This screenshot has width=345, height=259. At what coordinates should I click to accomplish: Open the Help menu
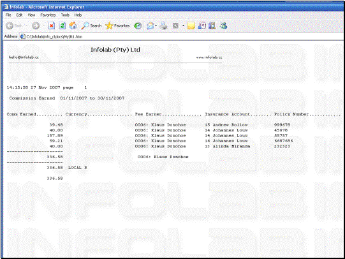coord(78,15)
